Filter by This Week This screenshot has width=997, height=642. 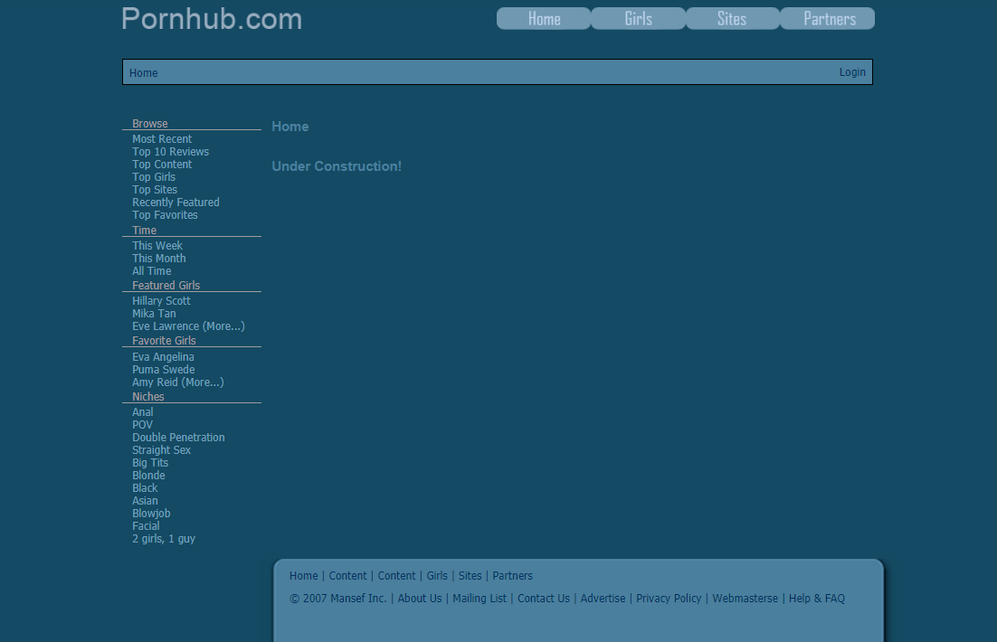coord(157,246)
